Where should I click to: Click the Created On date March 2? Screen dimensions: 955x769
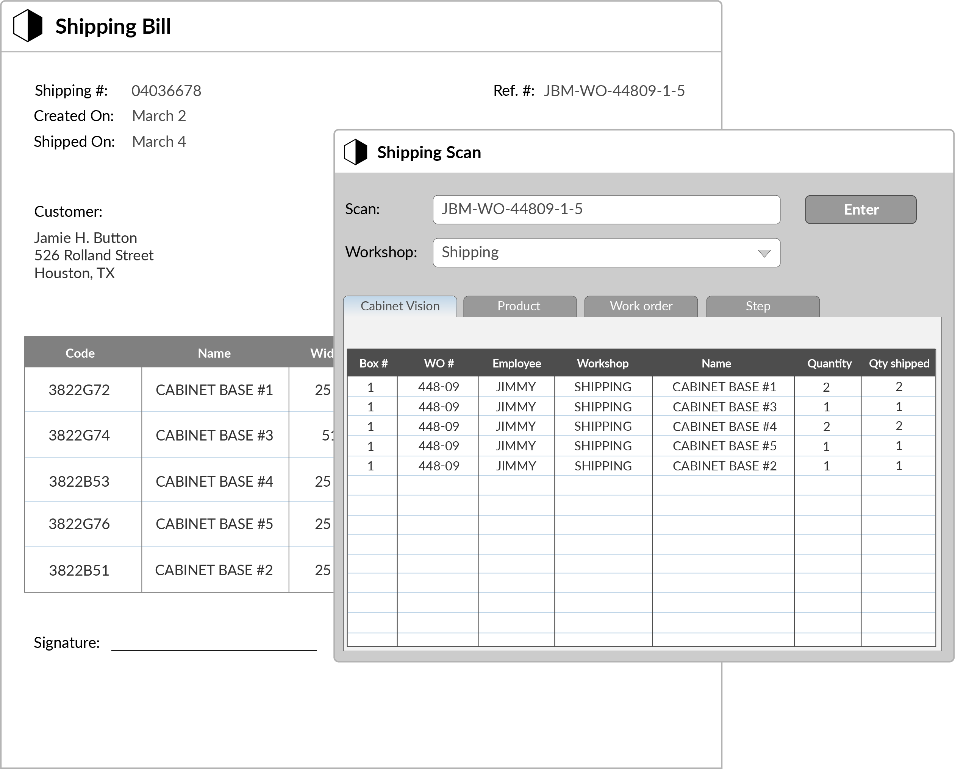coord(159,116)
